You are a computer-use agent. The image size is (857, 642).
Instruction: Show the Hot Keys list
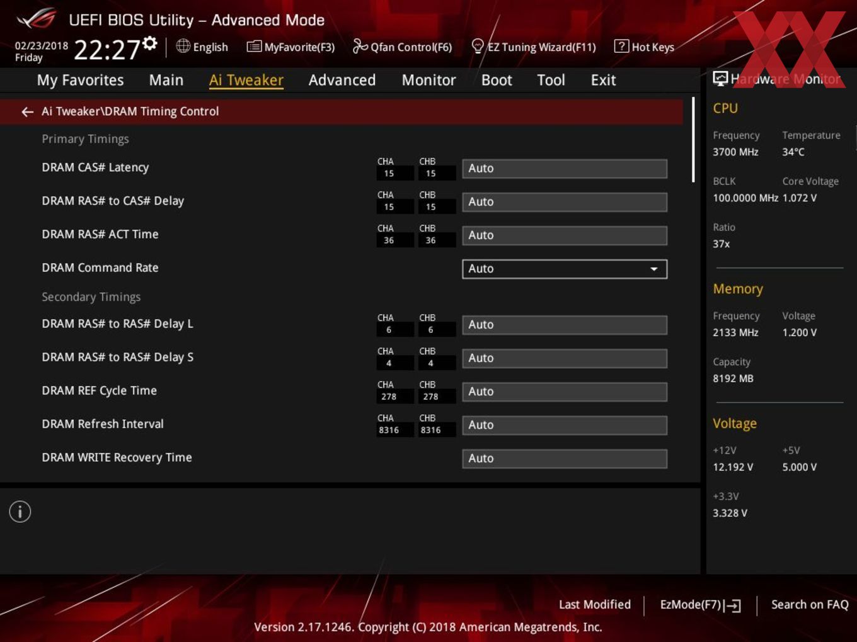653,47
